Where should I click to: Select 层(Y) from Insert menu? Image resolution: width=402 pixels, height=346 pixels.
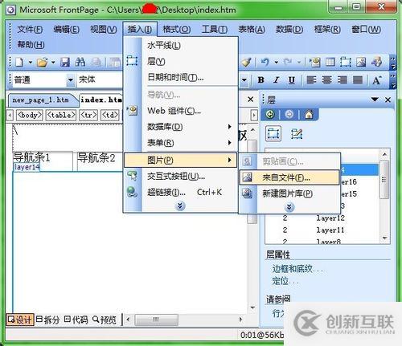point(181,62)
